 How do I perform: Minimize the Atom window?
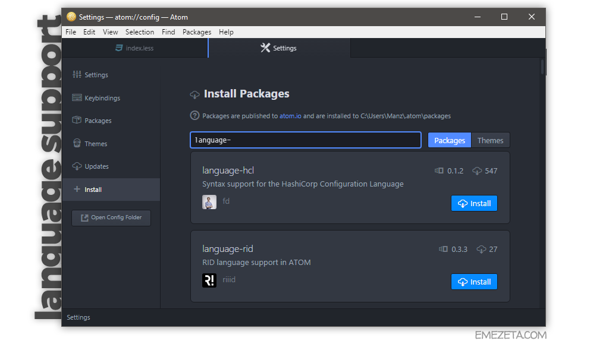coord(478,17)
